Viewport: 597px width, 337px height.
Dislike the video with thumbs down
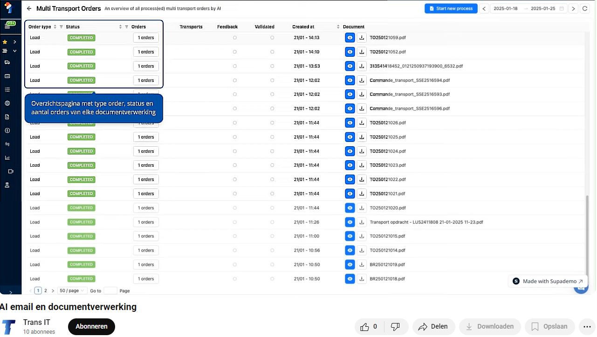pyautogui.click(x=395, y=327)
